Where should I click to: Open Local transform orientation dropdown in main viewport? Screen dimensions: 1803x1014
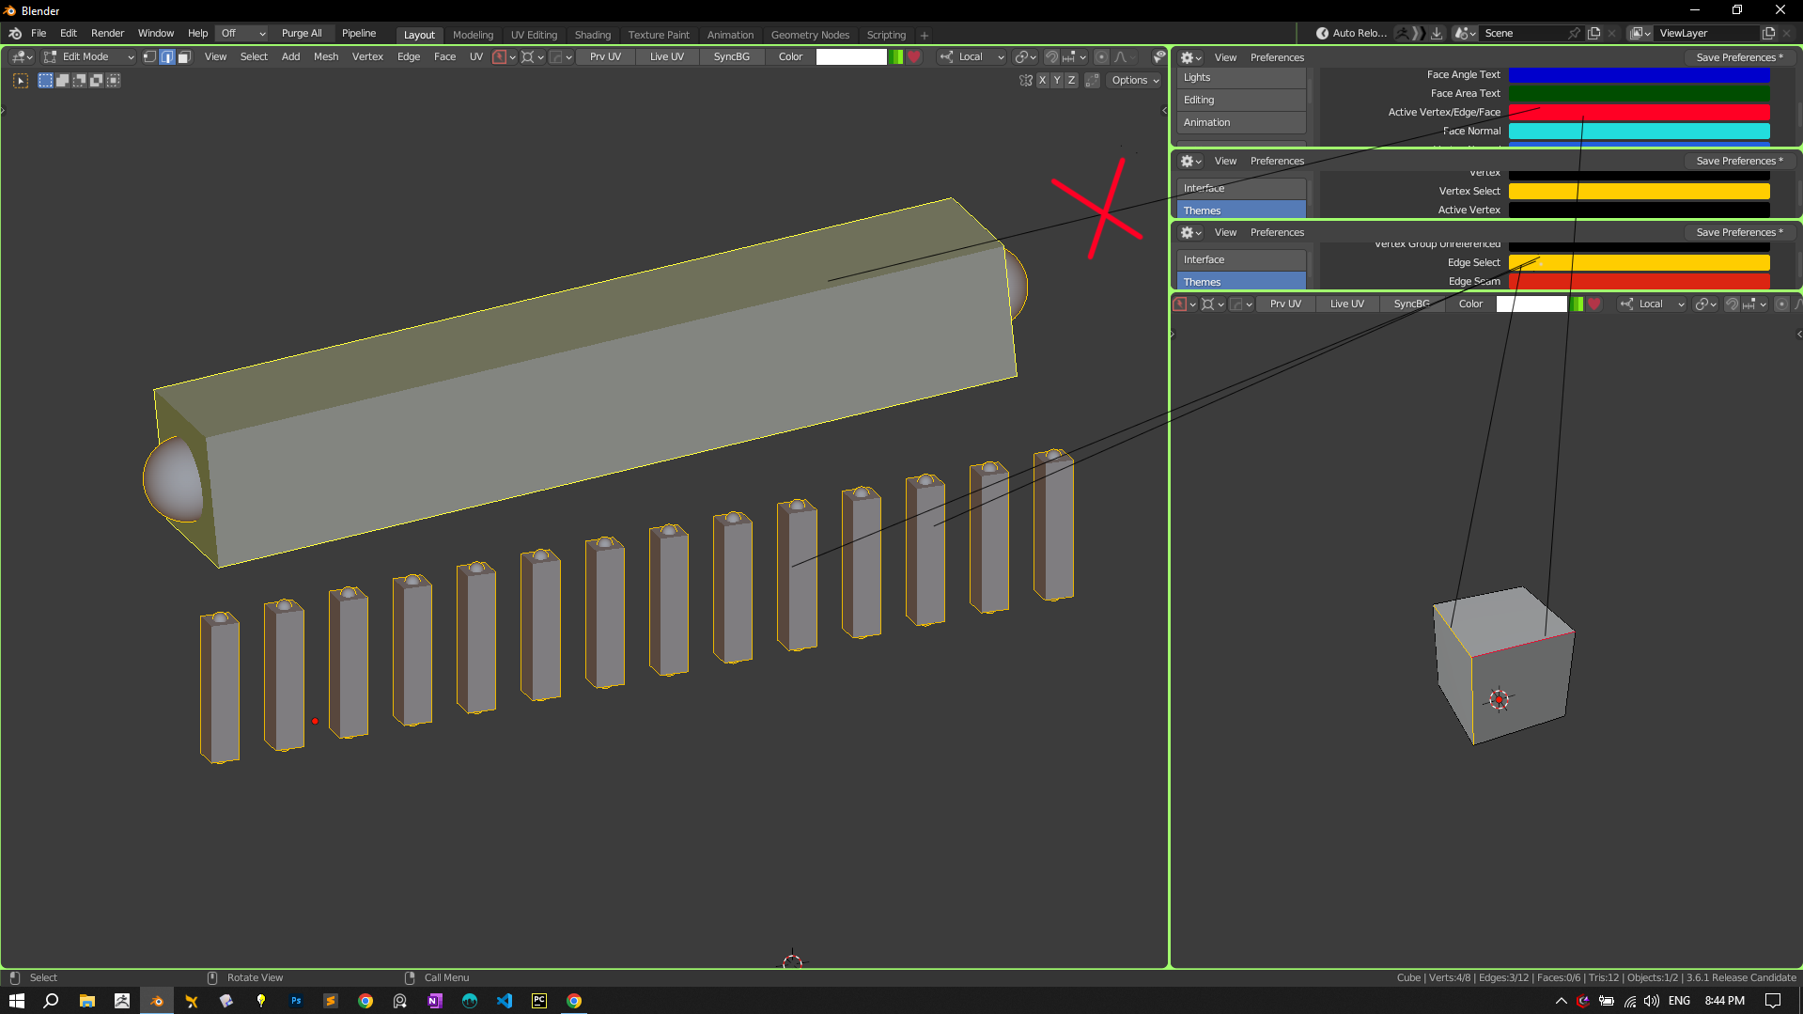(x=972, y=57)
